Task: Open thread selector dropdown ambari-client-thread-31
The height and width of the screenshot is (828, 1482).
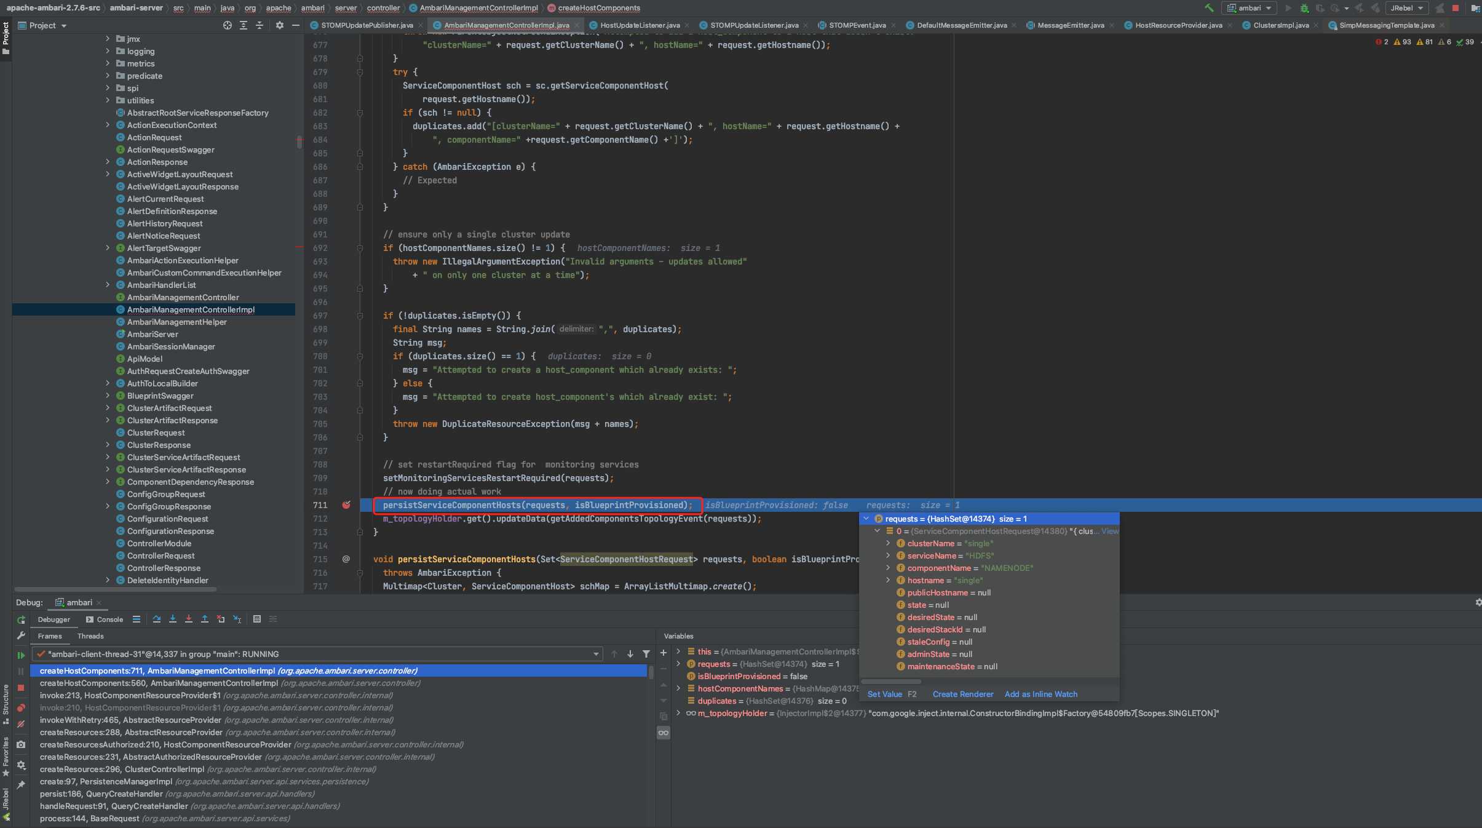Action: [318, 654]
